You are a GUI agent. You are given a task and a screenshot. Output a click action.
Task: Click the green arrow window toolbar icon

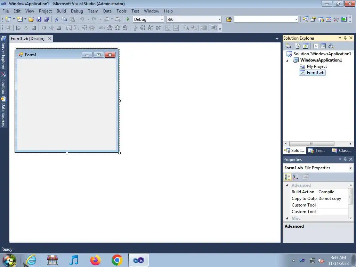(344, 19)
